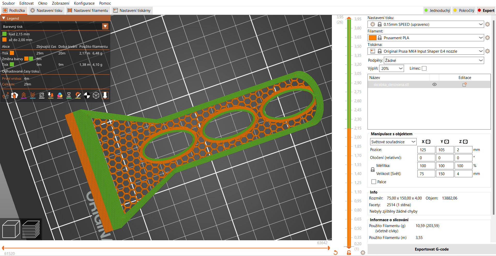Open Podpěry dropdown showing Žádné
This screenshot has height=256, width=496.
coord(434,60)
